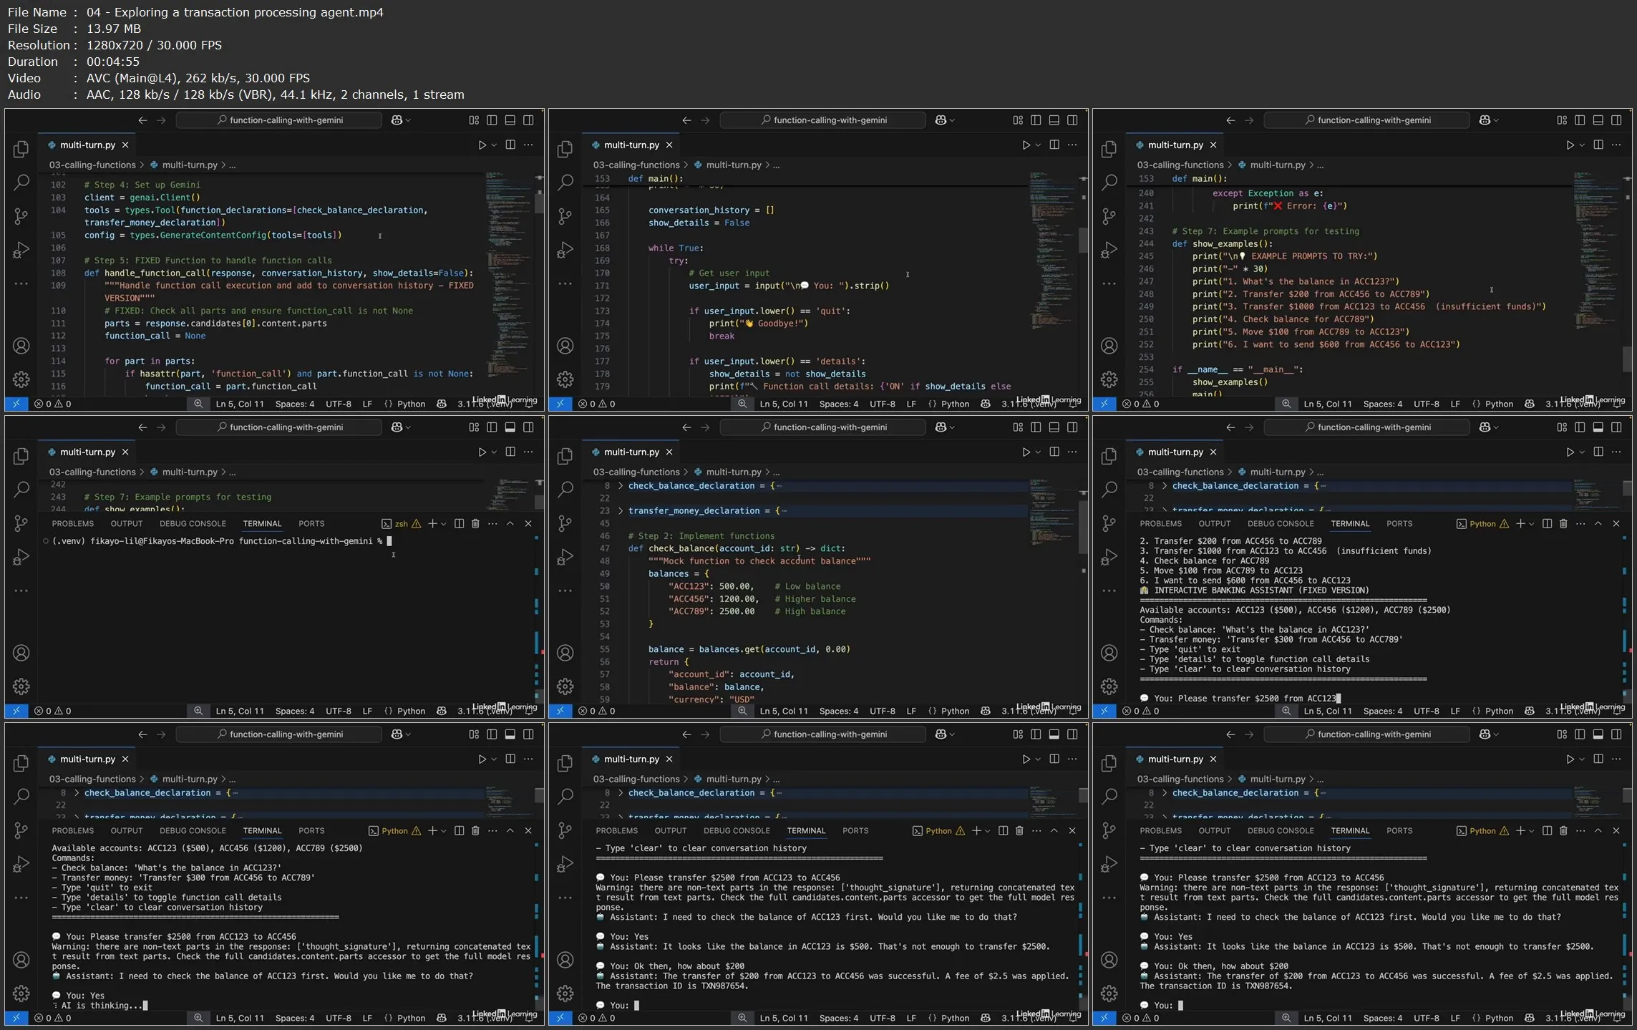The image size is (1637, 1030).
Task: Expand check_balance_declaration above Step 2 comment
Action: click(621, 485)
